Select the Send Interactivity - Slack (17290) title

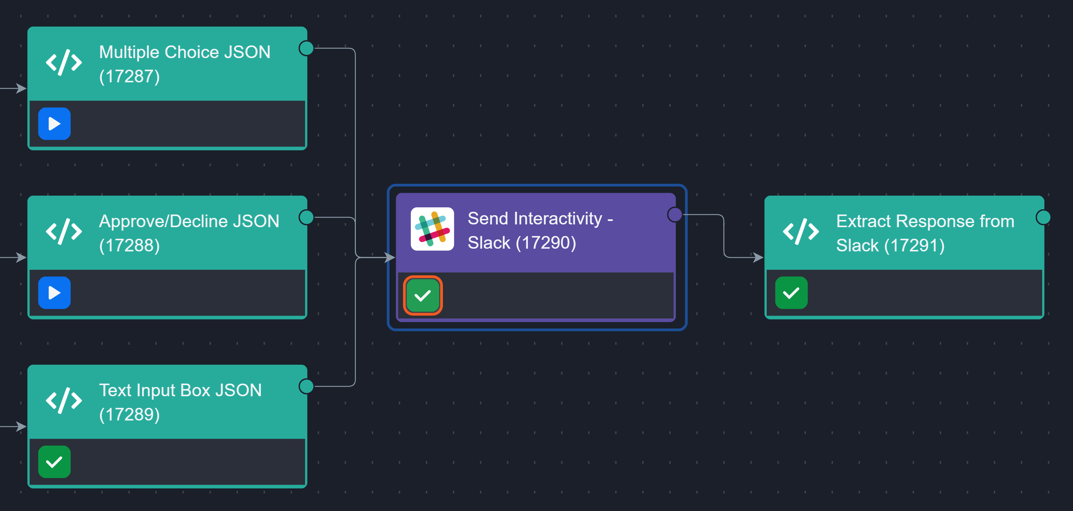540,230
